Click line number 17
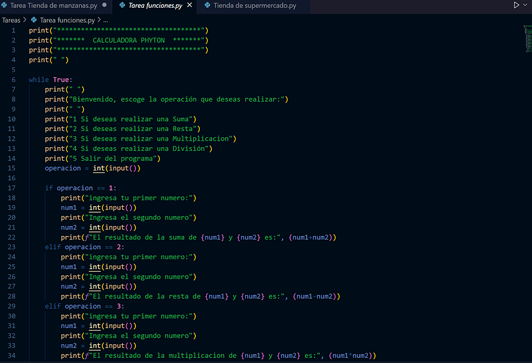532x363 pixels. click(x=12, y=188)
